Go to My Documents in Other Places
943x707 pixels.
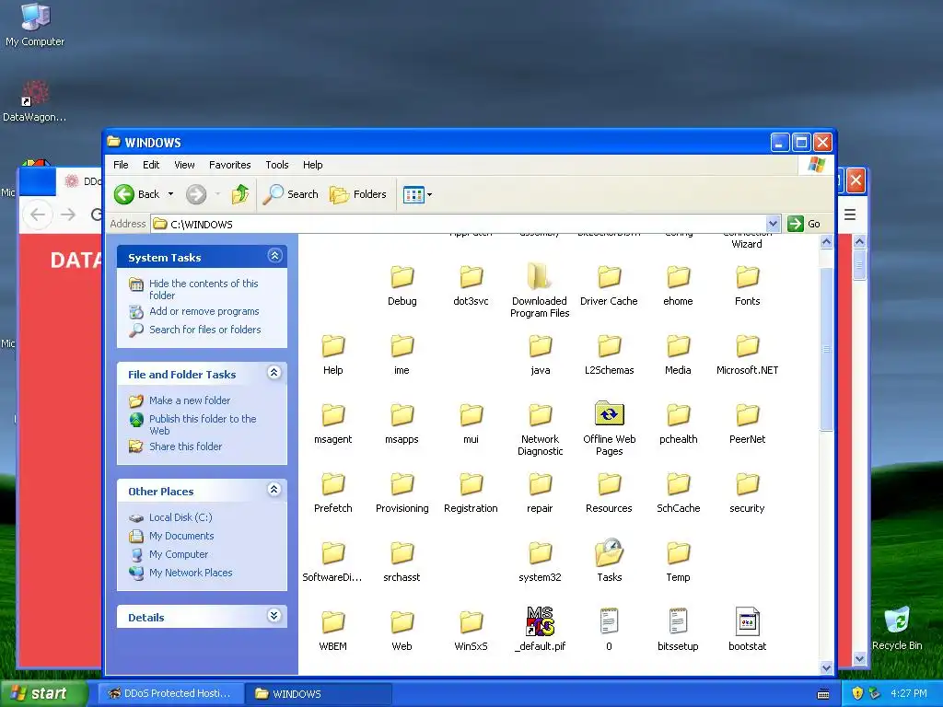pos(181,536)
